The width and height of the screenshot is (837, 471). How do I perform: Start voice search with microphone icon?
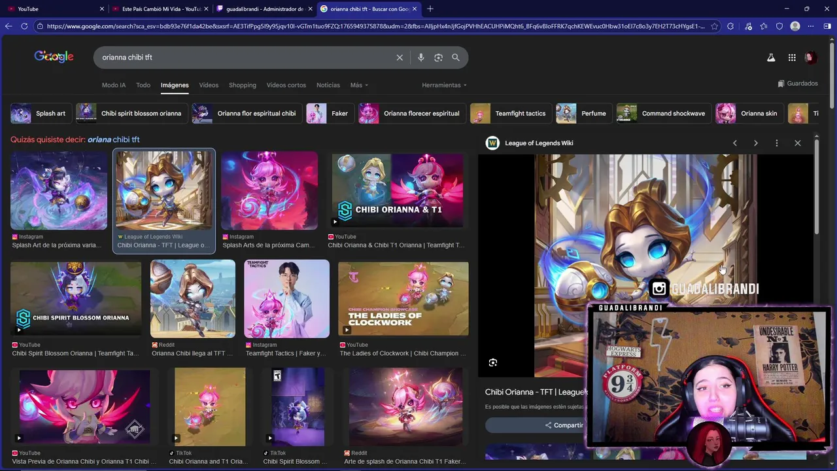click(421, 58)
